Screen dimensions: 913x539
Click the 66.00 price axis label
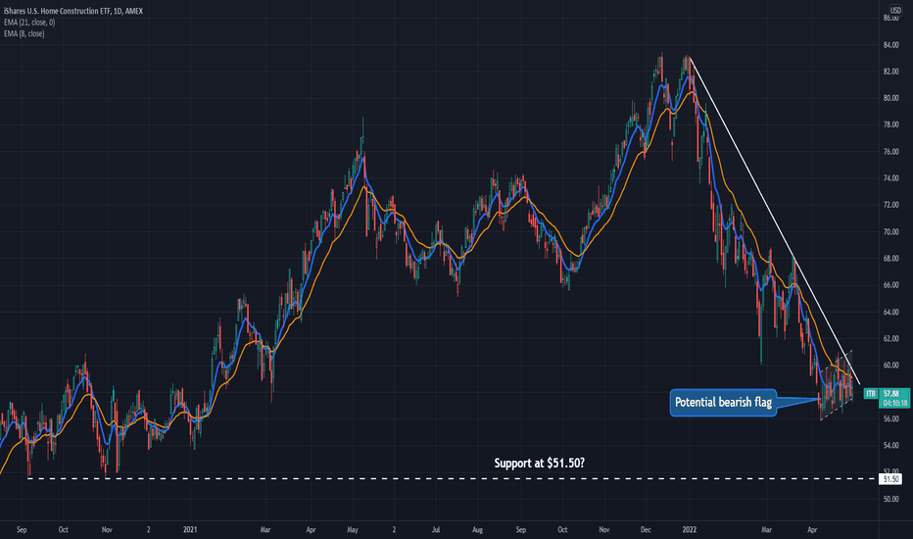coord(890,285)
